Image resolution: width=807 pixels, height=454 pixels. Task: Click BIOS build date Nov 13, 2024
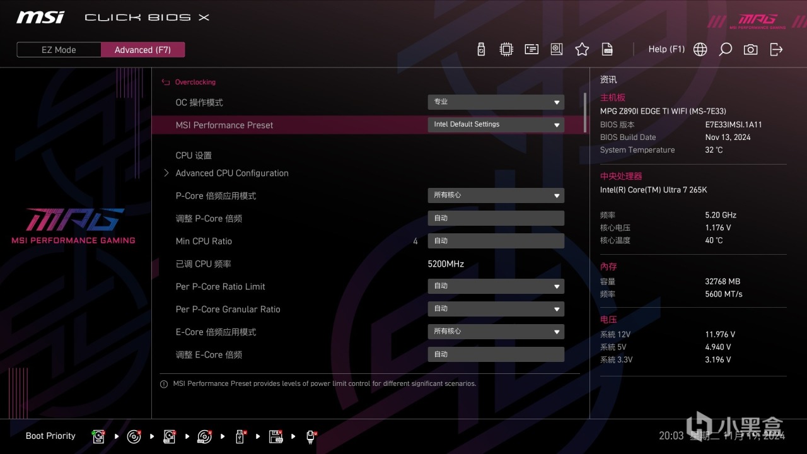728,137
